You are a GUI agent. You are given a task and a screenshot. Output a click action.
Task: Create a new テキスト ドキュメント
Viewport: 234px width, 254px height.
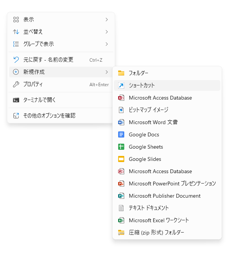(149, 208)
